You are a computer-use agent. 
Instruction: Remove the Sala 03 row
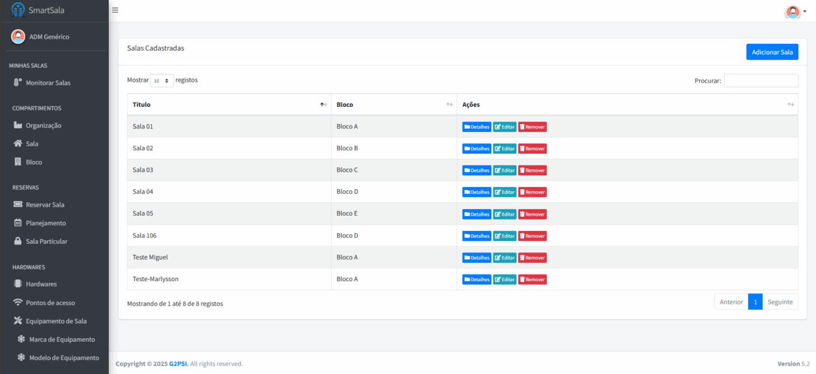pos(532,171)
